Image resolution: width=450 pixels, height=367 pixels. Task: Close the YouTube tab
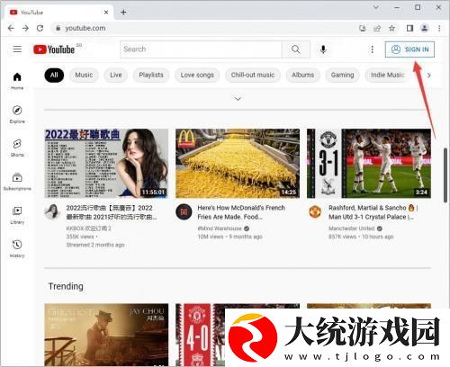(106, 13)
